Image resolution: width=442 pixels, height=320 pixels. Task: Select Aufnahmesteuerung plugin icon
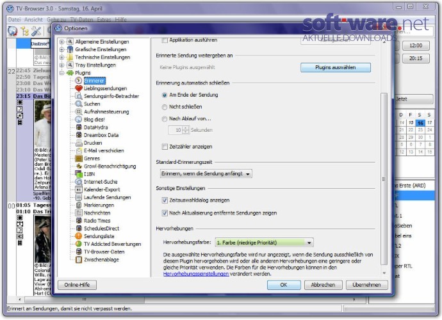(x=78, y=111)
